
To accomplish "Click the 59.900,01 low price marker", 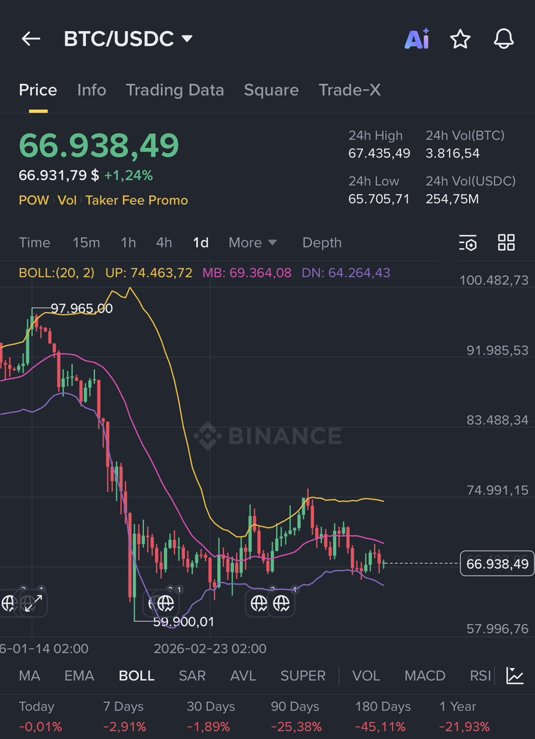I will coord(184,622).
